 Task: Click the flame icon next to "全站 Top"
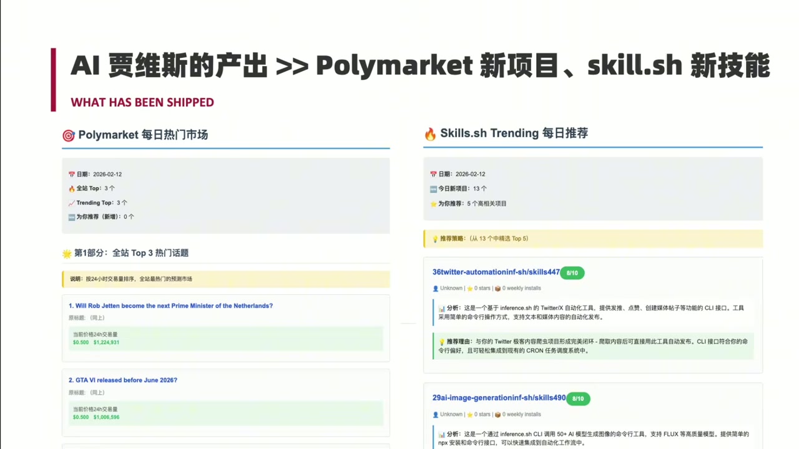coord(72,188)
